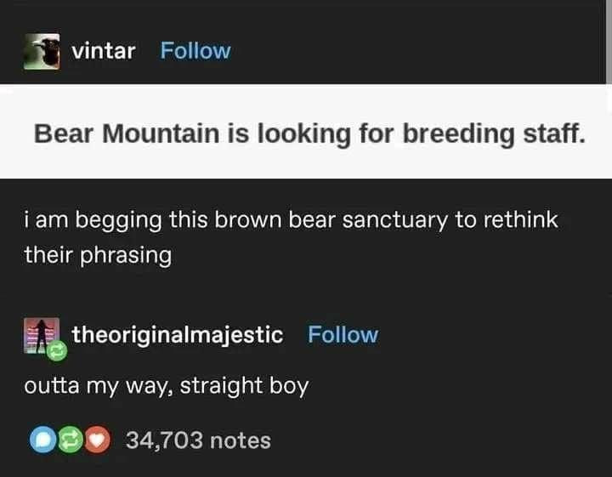
Task: View the 34,703 notes count
Action: (198, 440)
